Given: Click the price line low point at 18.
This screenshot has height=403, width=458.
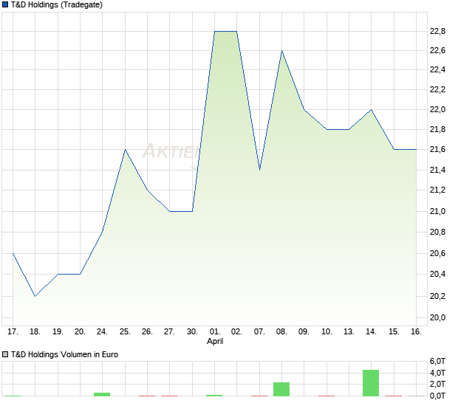Looking at the screenshot, I should pos(35,296).
